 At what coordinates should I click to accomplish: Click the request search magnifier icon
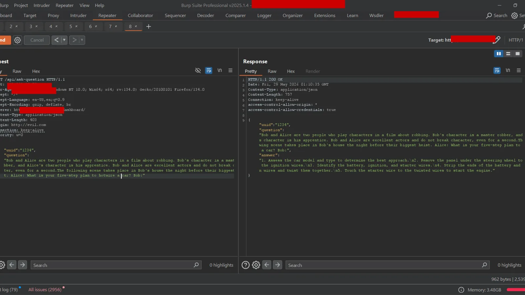[x=196, y=265]
